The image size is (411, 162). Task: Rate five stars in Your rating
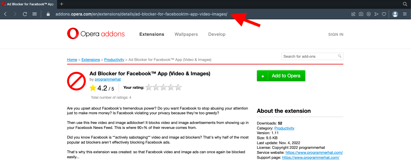coord(178,87)
